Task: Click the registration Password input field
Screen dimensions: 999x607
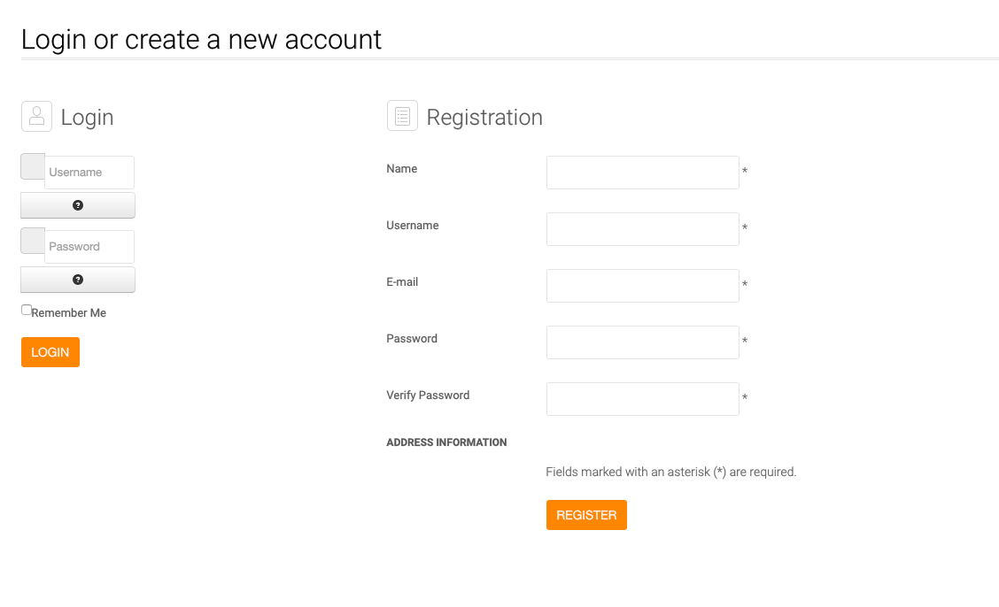Action: tap(642, 342)
